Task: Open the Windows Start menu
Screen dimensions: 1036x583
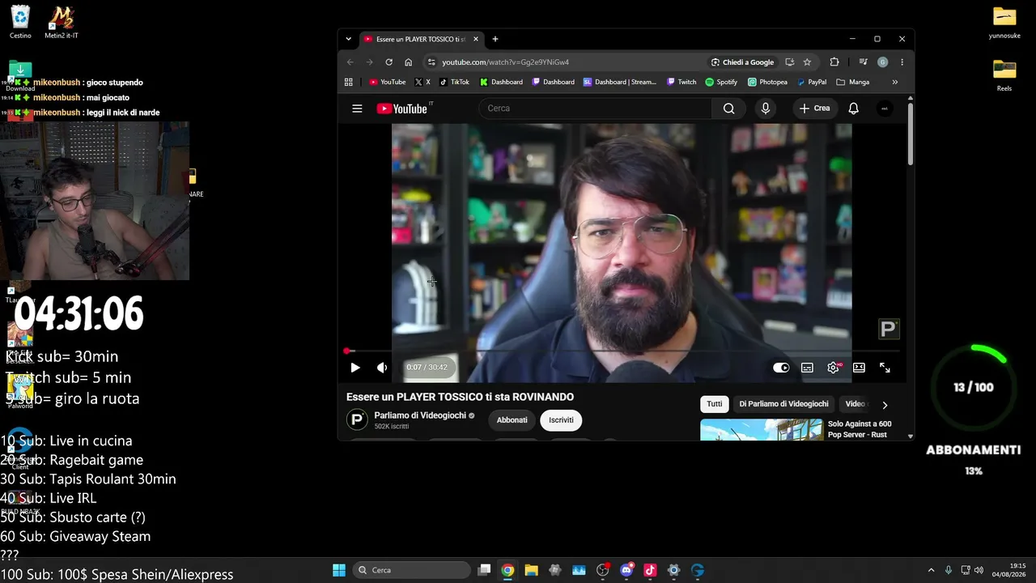Action: coord(339,570)
